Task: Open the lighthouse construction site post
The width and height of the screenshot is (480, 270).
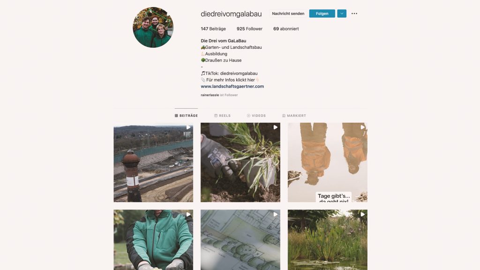Action: (153, 162)
